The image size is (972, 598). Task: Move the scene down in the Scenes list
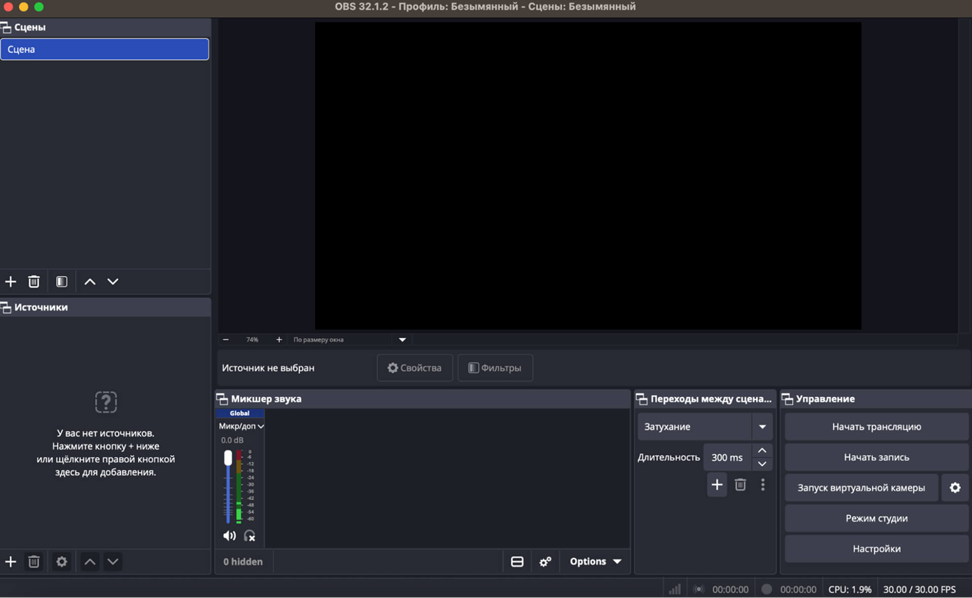pos(113,282)
